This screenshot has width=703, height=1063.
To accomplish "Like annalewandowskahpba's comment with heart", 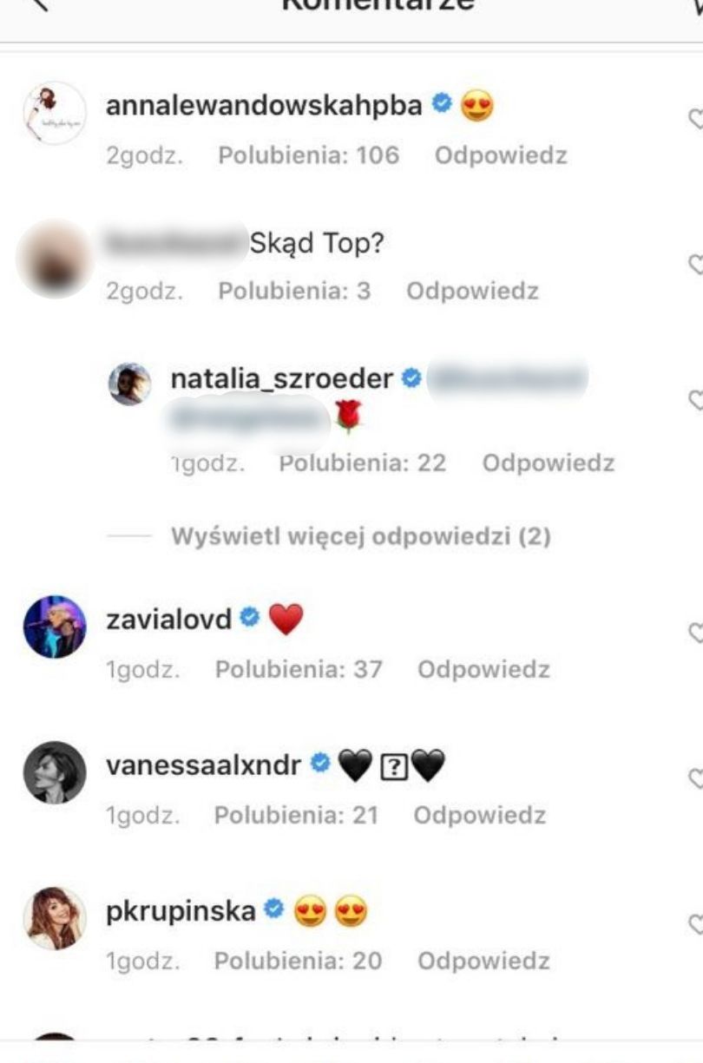I will click(696, 121).
